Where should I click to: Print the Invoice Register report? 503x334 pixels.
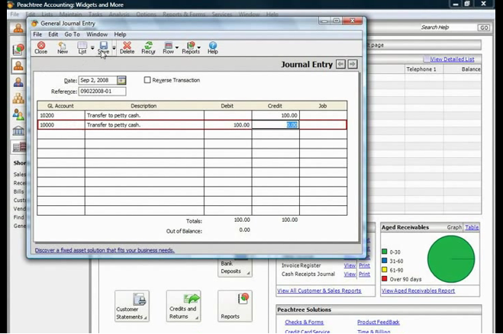(x=364, y=265)
